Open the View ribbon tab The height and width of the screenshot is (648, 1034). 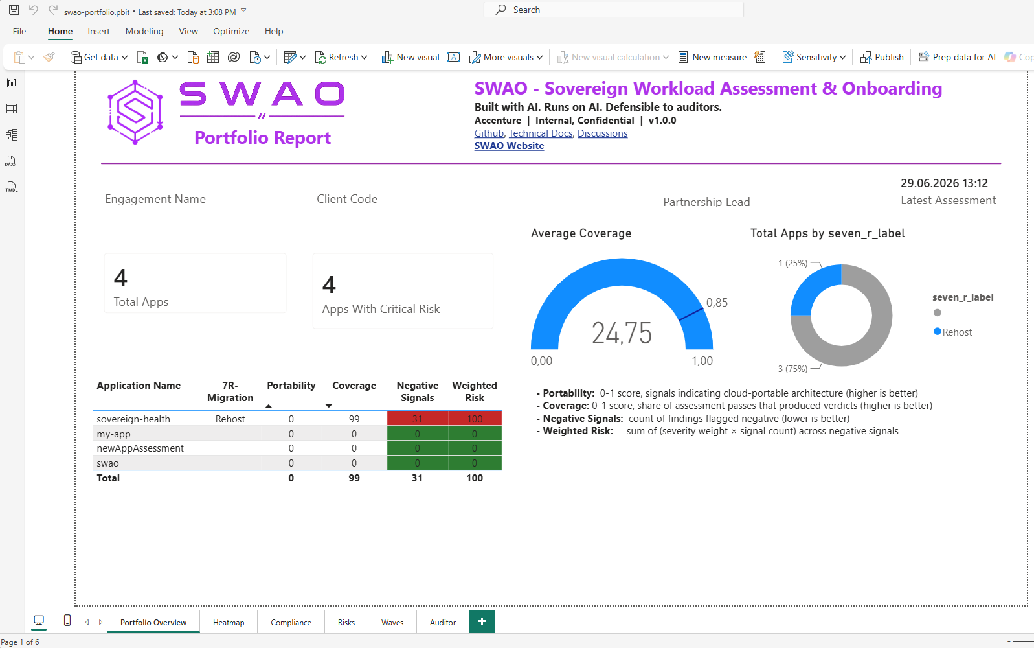188,31
